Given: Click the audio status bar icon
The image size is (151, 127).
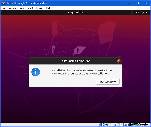Looking at the screenshot, I should pyautogui.click(x=108, y=125).
